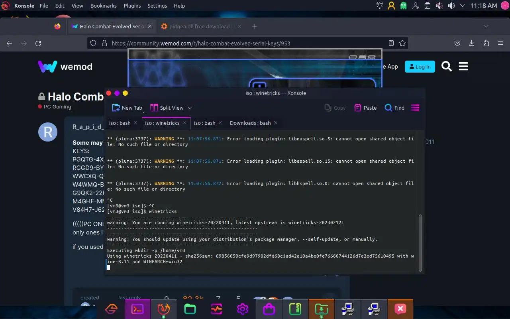Click the Konsole terminal scrollbar
Screen dimensions: 510x319
[x=420, y=242]
